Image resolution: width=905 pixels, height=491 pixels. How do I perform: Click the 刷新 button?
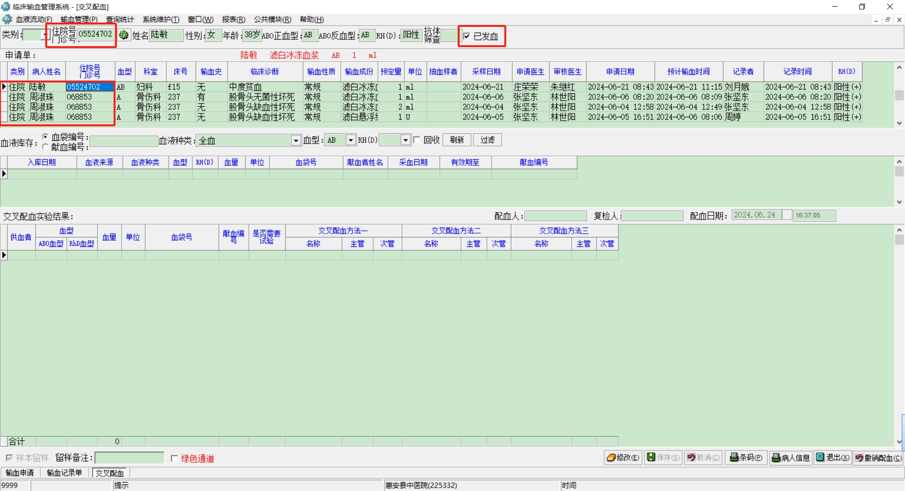[x=457, y=140]
